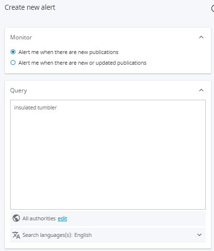Click the 'All authorities' label text

tap(39, 218)
